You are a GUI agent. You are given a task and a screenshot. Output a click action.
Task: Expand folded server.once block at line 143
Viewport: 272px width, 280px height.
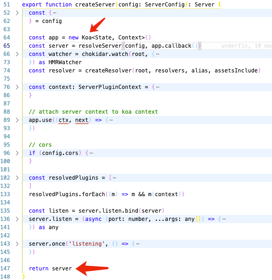point(17,244)
